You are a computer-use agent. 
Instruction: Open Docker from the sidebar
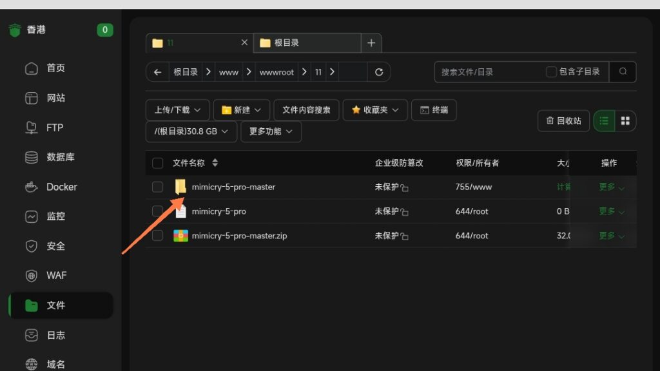[x=61, y=187]
